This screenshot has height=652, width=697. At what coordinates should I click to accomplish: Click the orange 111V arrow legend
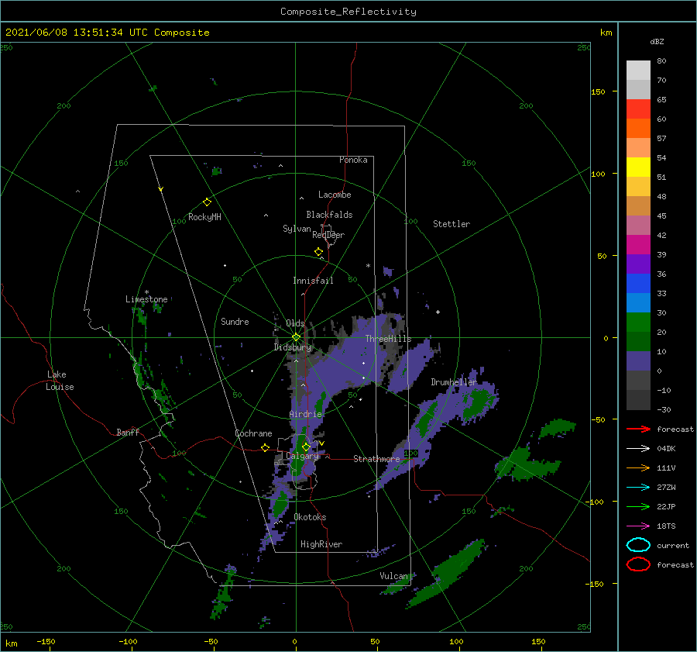(x=638, y=467)
